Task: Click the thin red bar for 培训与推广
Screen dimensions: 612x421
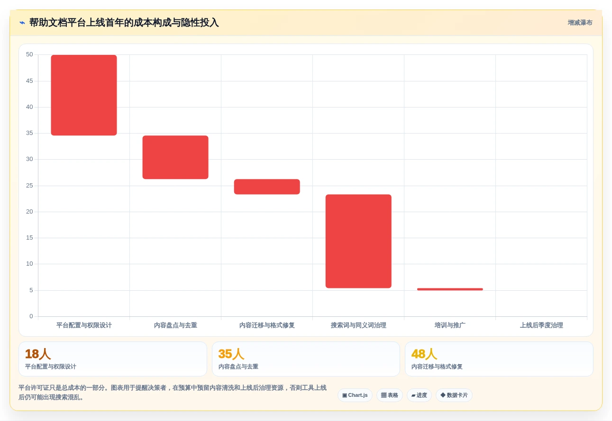Action: [450, 289]
